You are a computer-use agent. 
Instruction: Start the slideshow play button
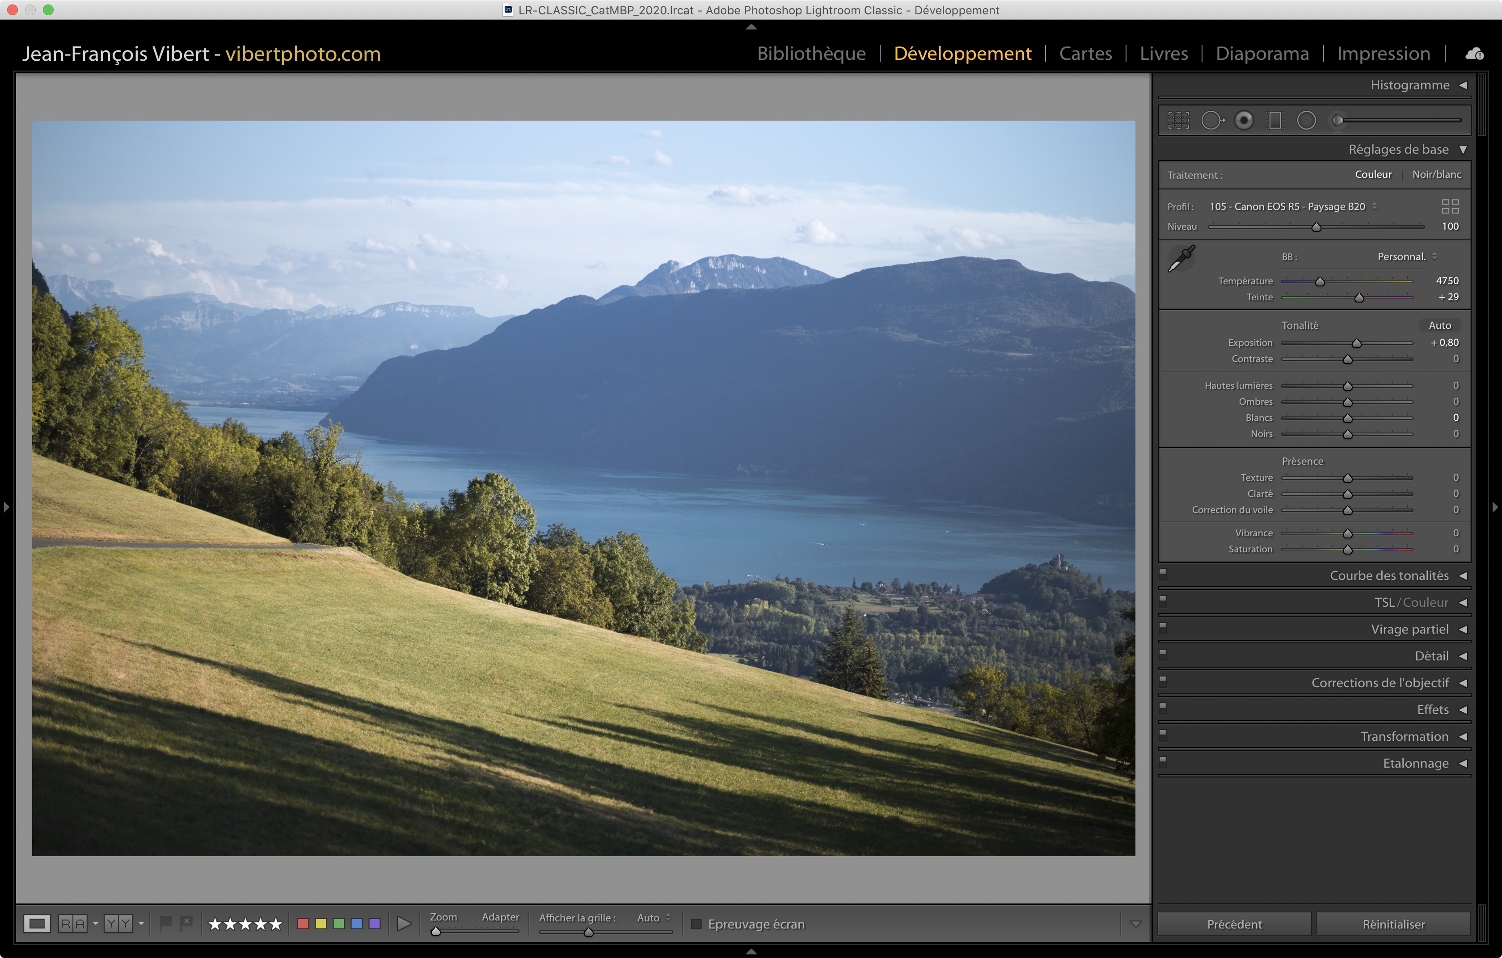coord(404,924)
